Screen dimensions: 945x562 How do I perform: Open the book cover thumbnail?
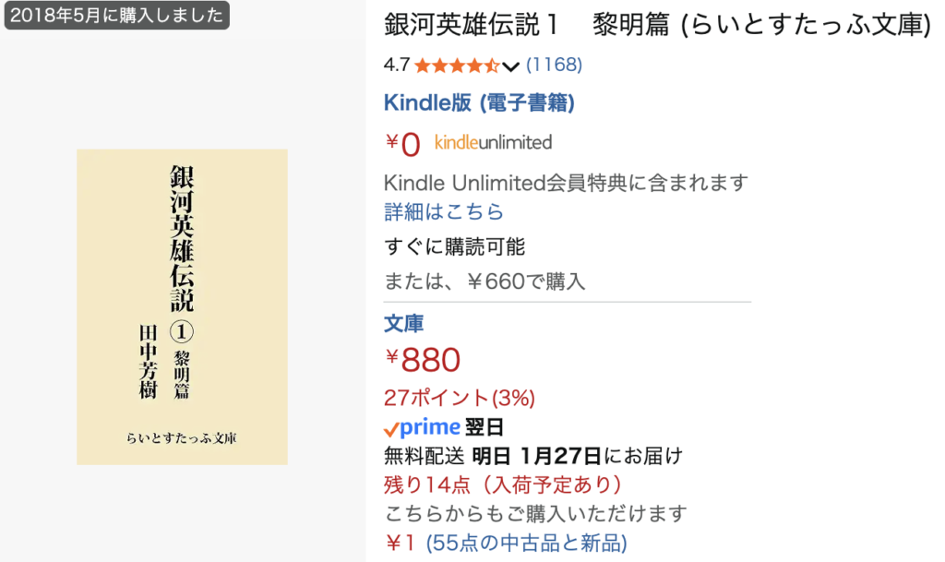coord(182,306)
